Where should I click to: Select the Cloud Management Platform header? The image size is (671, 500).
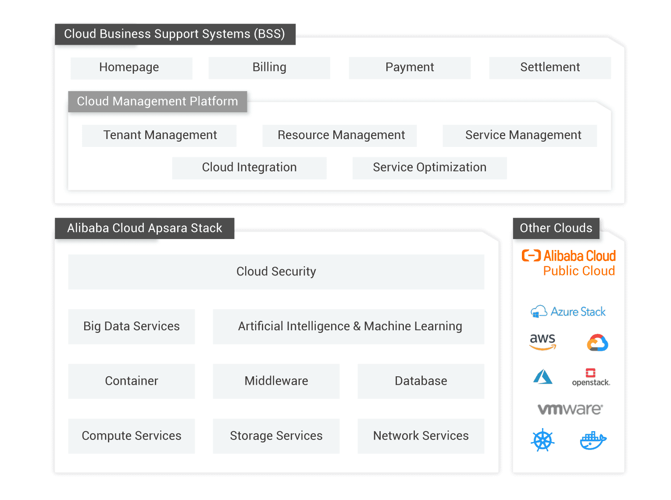click(157, 101)
